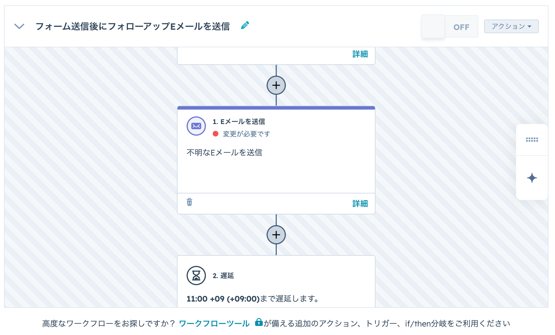Viewport: 555px width, 335px height.
Task: Open the ワークフローツール link
Action: point(214,323)
